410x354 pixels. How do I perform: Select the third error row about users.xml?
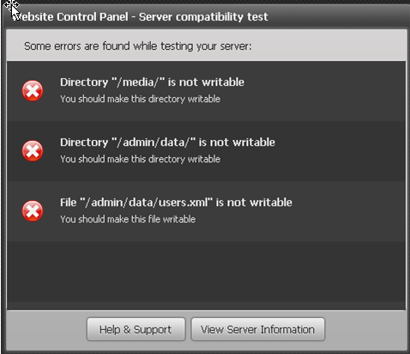pyautogui.click(x=206, y=211)
